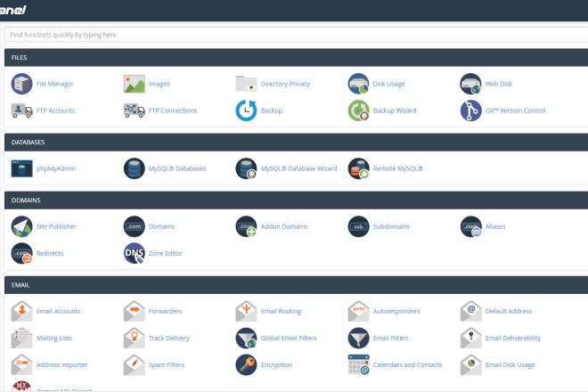Open the Email Deliverability link
588x392 pixels.
(513, 338)
